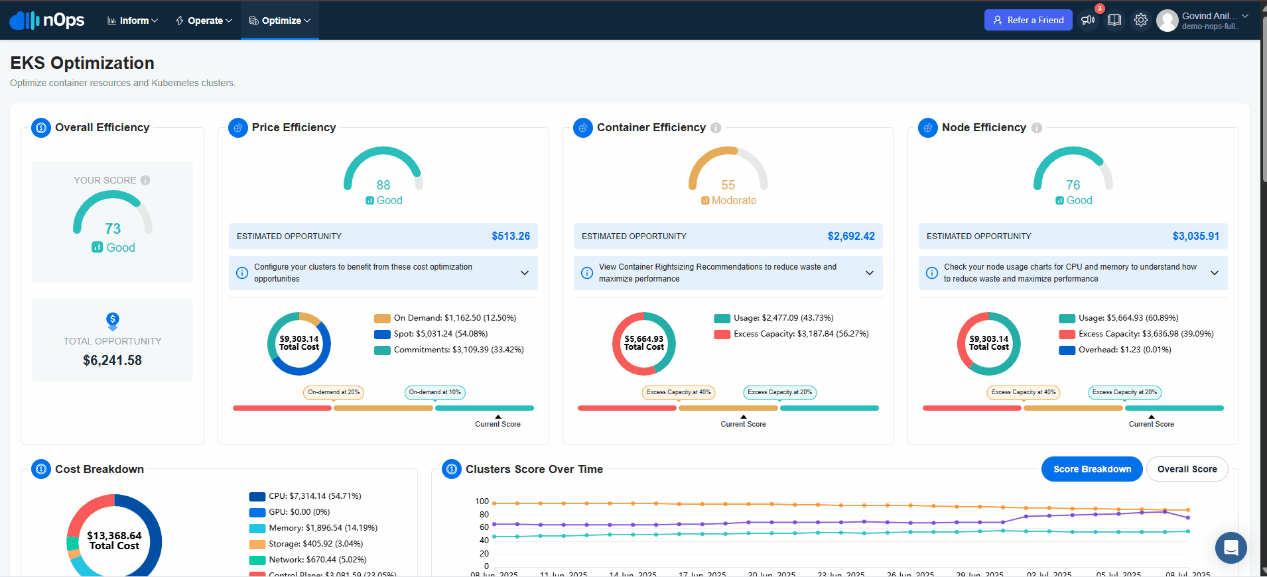Viewport: 1267px width, 577px height.
Task: Click the page vertical scrollbar
Action: [1264, 99]
